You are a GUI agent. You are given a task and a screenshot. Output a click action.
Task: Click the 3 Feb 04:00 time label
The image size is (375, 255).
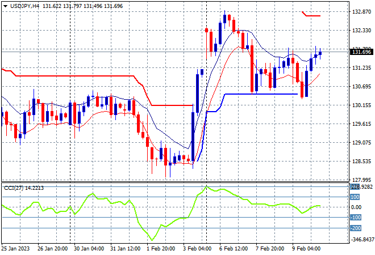pos(197,249)
